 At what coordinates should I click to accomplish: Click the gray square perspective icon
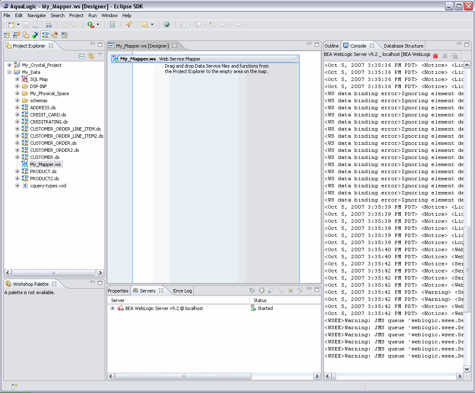[64, 35]
